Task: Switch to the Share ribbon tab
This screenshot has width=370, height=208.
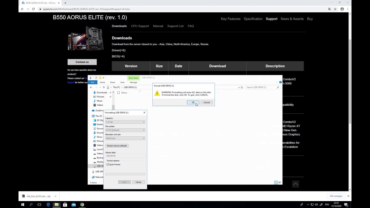Action: tap(112, 82)
